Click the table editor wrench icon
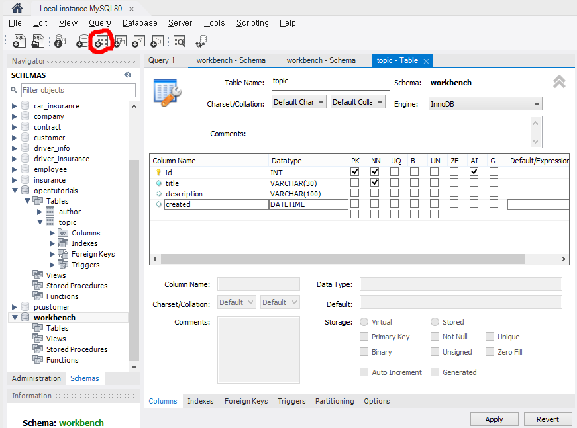Viewport: 577px width, 428px height. coord(167,93)
